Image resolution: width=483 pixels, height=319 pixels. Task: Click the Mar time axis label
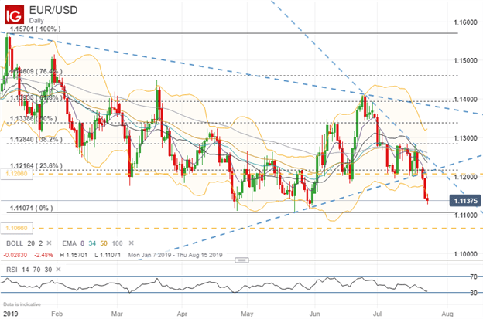[x=117, y=314]
